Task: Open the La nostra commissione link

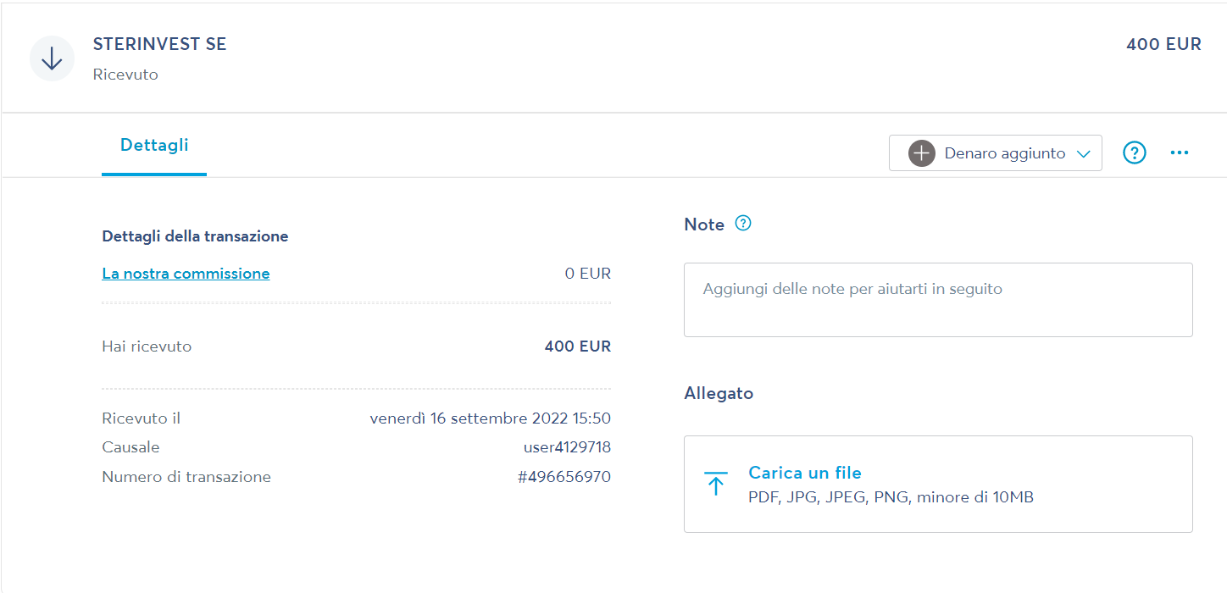Action: click(x=186, y=274)
